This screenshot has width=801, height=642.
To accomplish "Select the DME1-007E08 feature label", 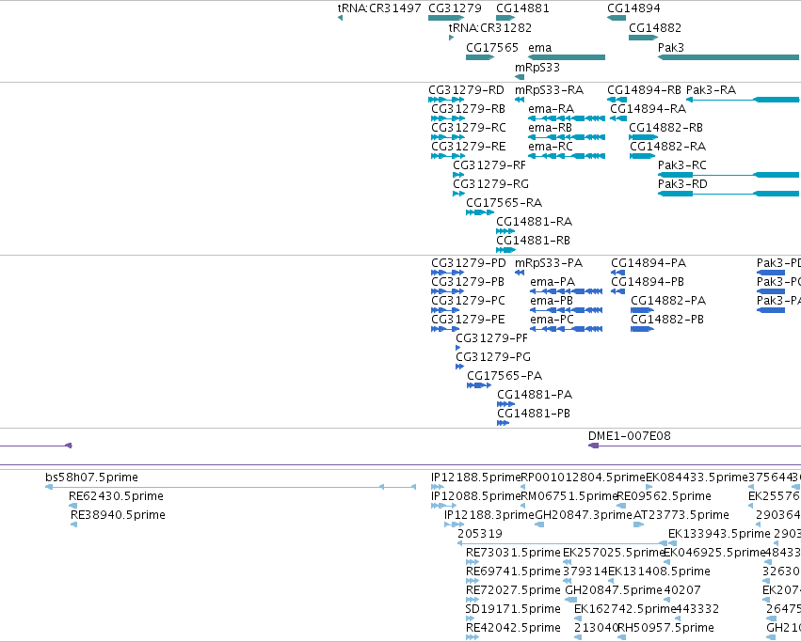I will tap(630, 436).
